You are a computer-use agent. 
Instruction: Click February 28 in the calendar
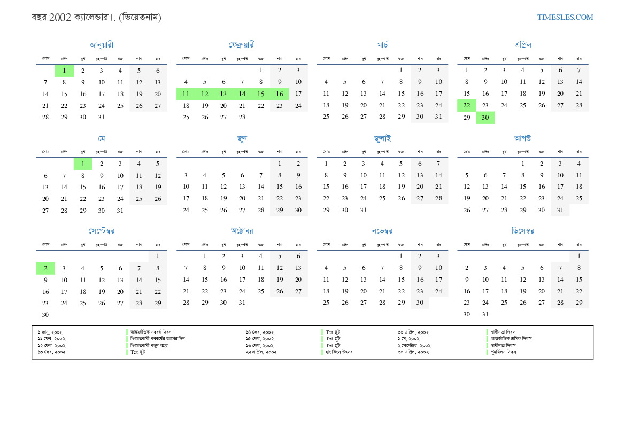click(x=242, y=117)
